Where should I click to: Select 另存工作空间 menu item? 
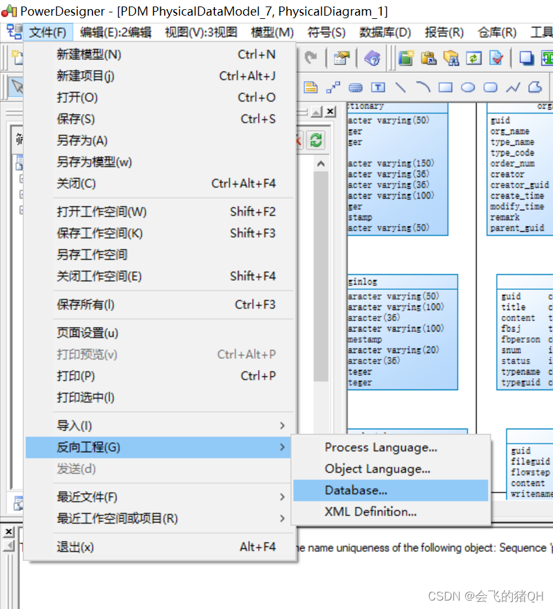click(158, 255)
